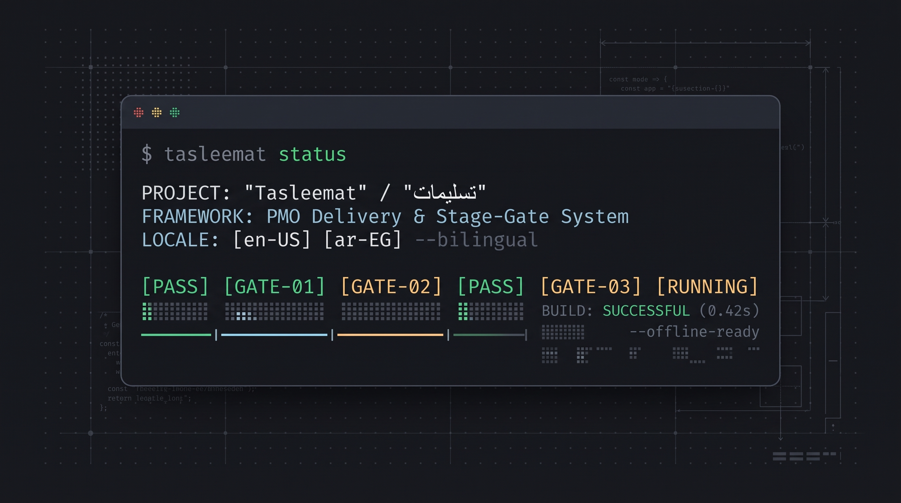Click the yellow dotted minimize dot
Viewport: 901px width, 503px height.
(157, 113)
